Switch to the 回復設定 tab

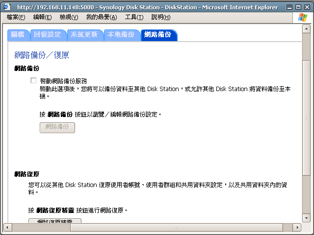pyautogui.click(x=48, y=35)
